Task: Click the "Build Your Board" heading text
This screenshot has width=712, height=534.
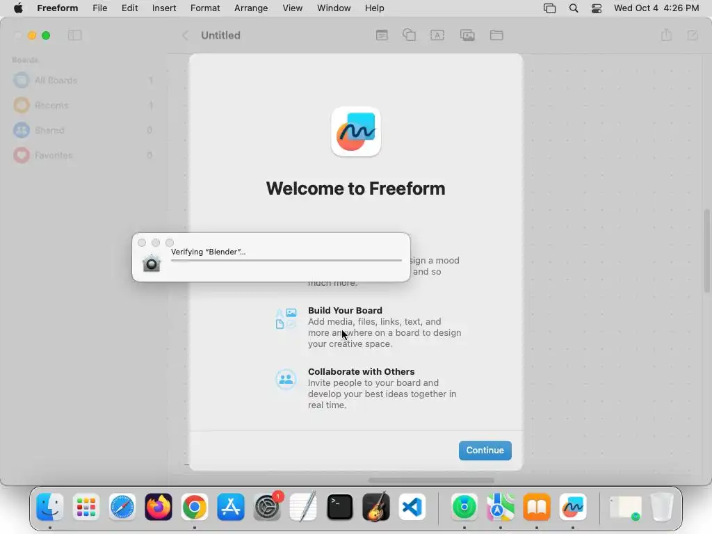Action: [x=345, y=310]
